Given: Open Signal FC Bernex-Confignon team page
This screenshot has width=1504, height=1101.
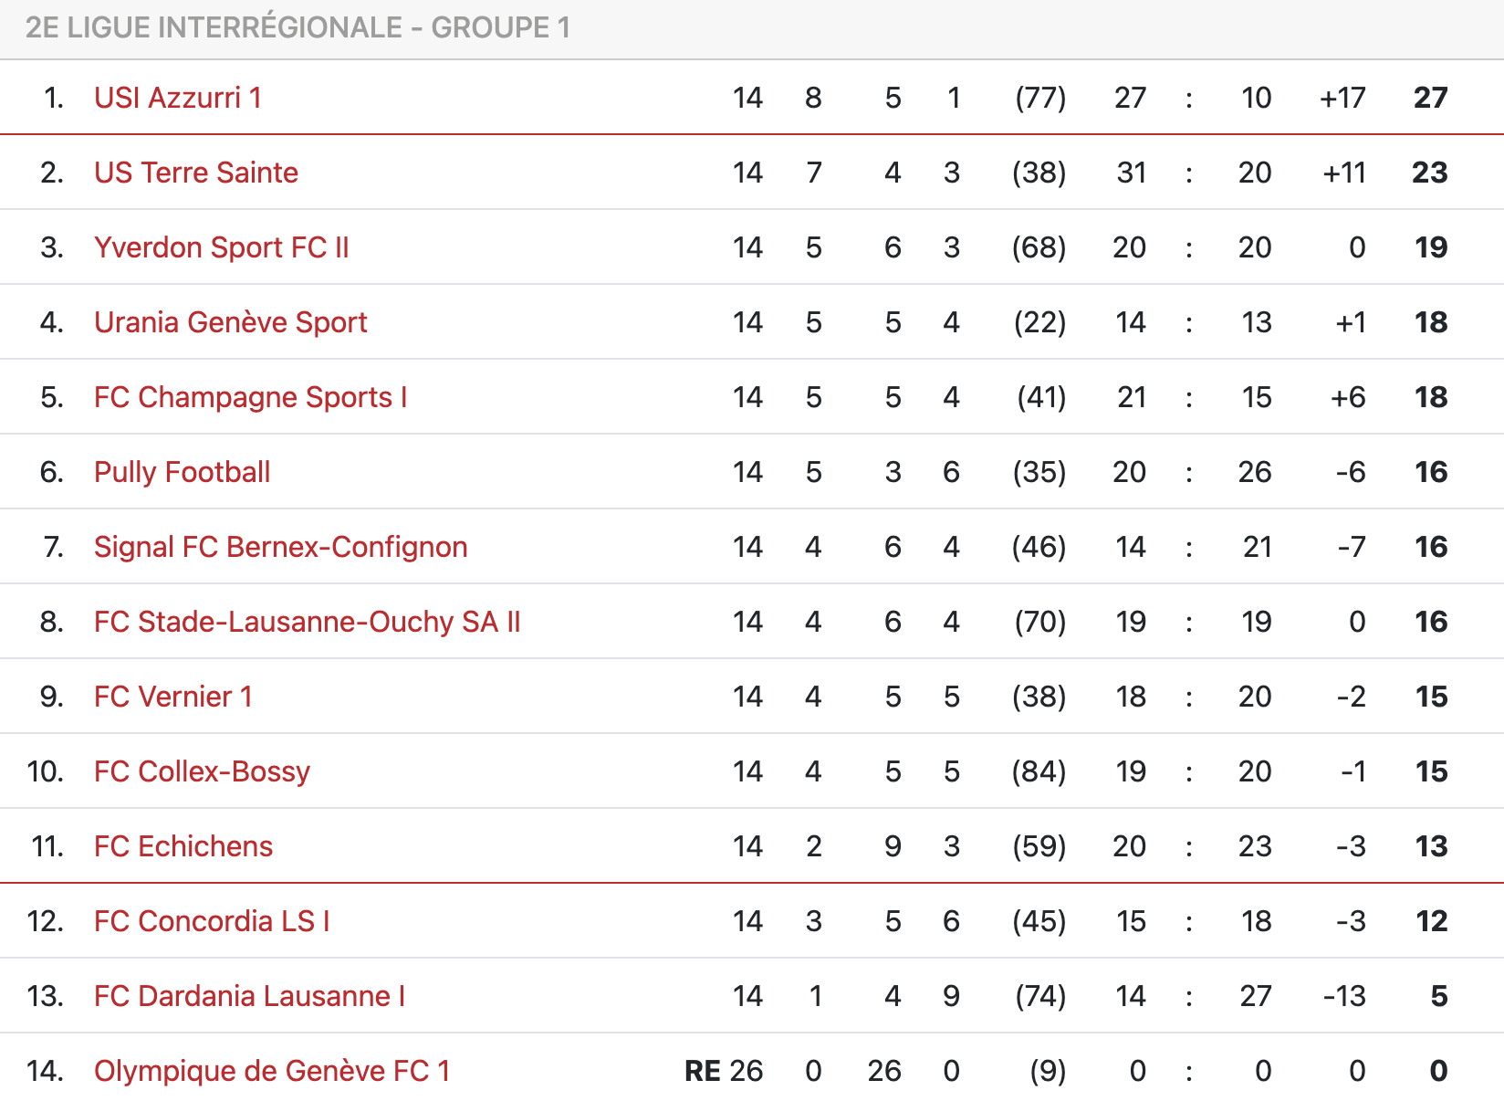Looking at the screenshot, I should (281, 547).
